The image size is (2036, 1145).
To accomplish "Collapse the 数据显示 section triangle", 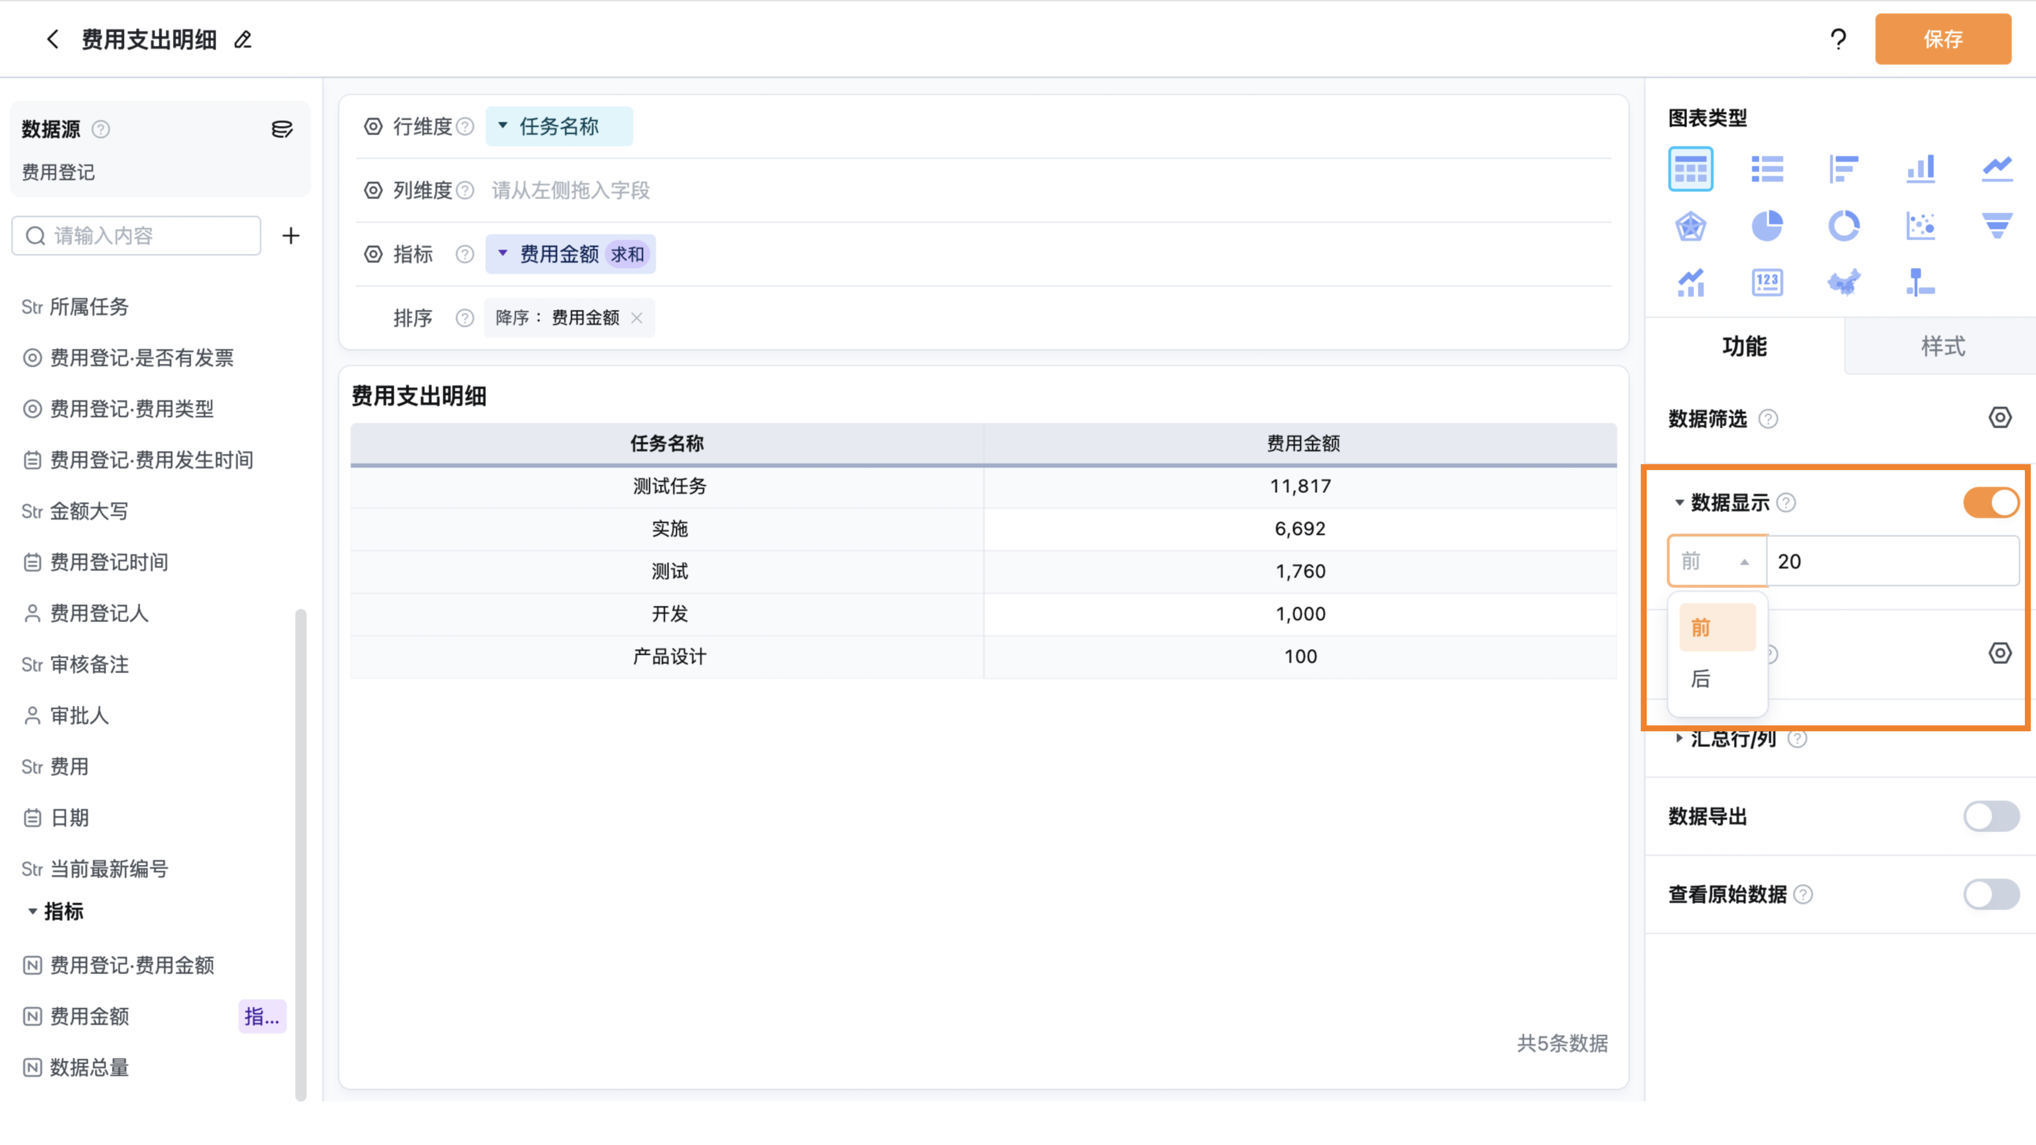I will coord(1679,503).
